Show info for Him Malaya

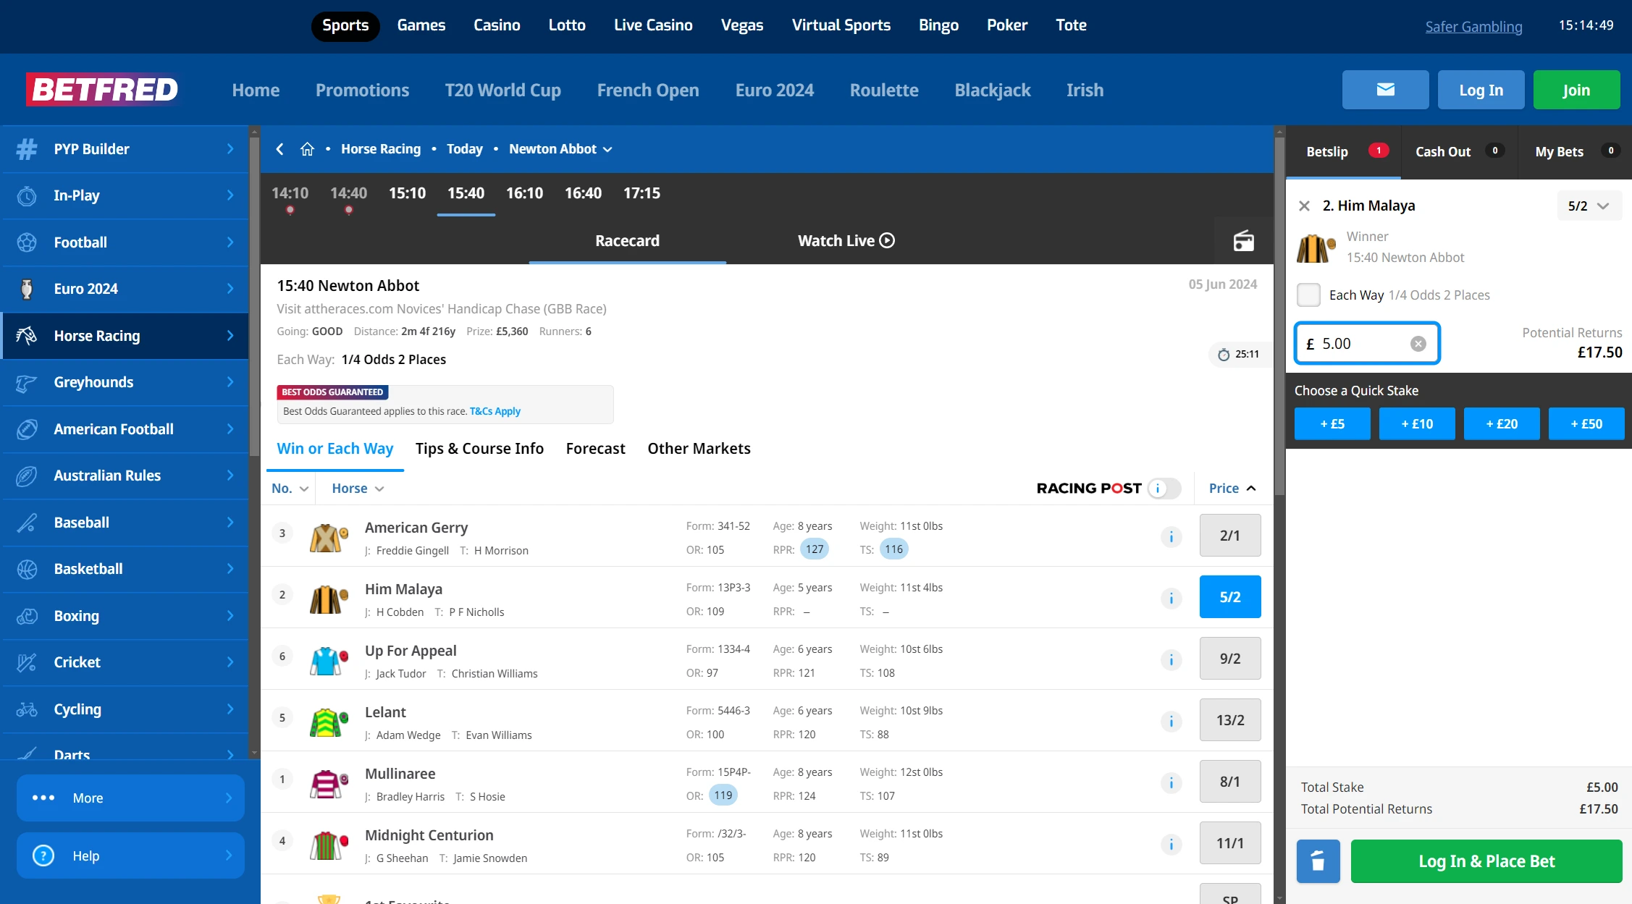click(x=1171, y=599)
